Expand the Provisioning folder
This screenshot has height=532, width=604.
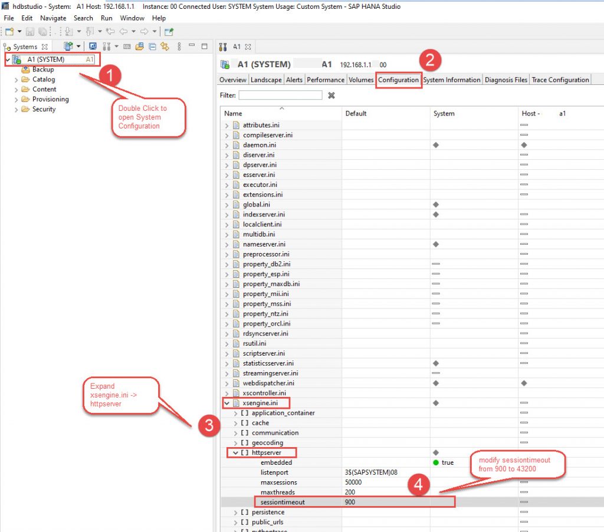(x=16, y=100)
